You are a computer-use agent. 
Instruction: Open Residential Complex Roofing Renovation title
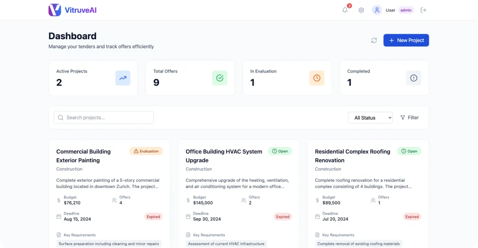pos(353,156)
